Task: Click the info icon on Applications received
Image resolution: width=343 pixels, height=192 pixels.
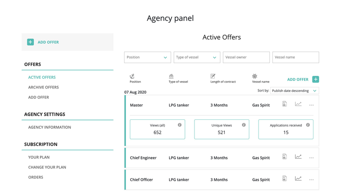Action: click(308, 125)
